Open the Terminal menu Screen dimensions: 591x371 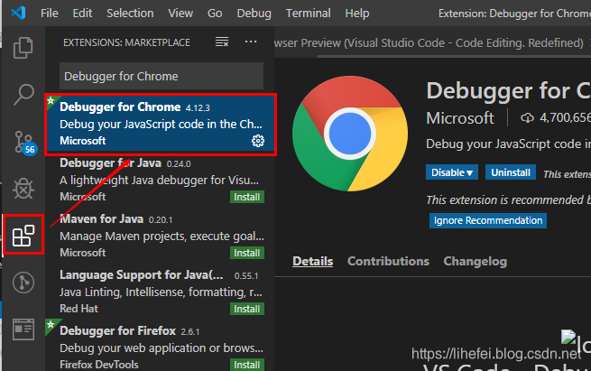308,14
